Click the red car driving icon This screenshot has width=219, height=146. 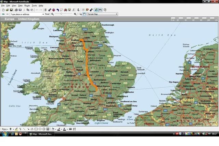point(65,10)
